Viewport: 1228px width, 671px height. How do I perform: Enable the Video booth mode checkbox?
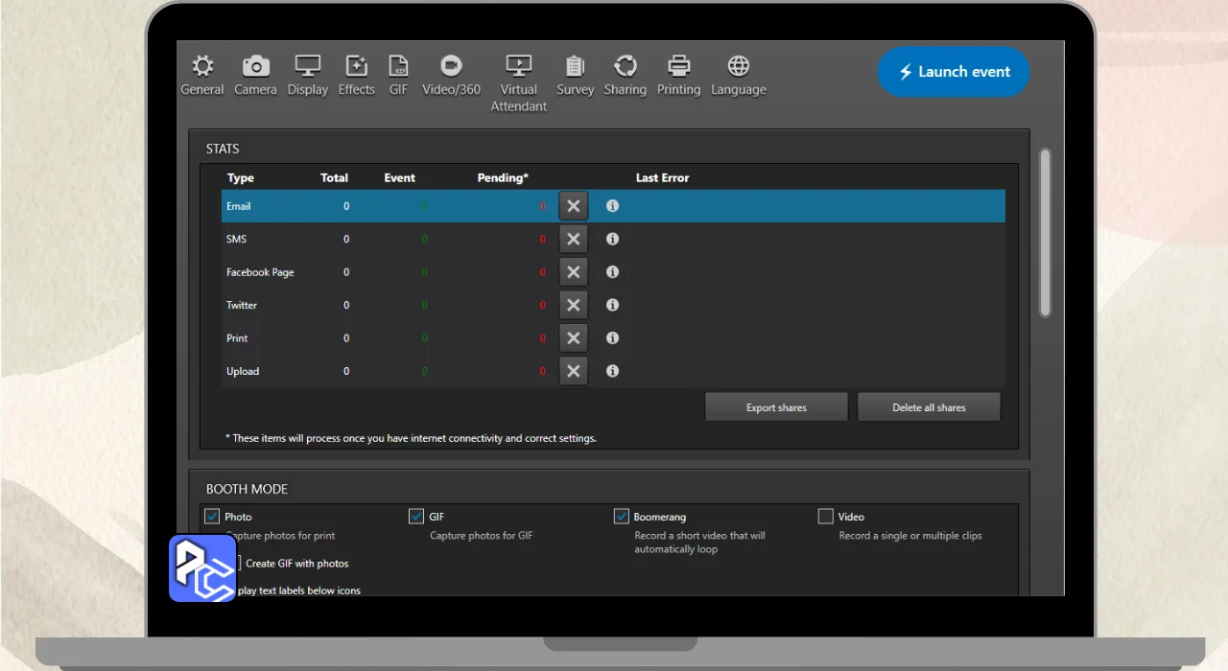tap(825, 517)
